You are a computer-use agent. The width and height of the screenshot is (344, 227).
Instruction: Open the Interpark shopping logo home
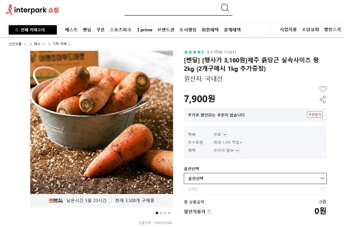click(33, 10)
